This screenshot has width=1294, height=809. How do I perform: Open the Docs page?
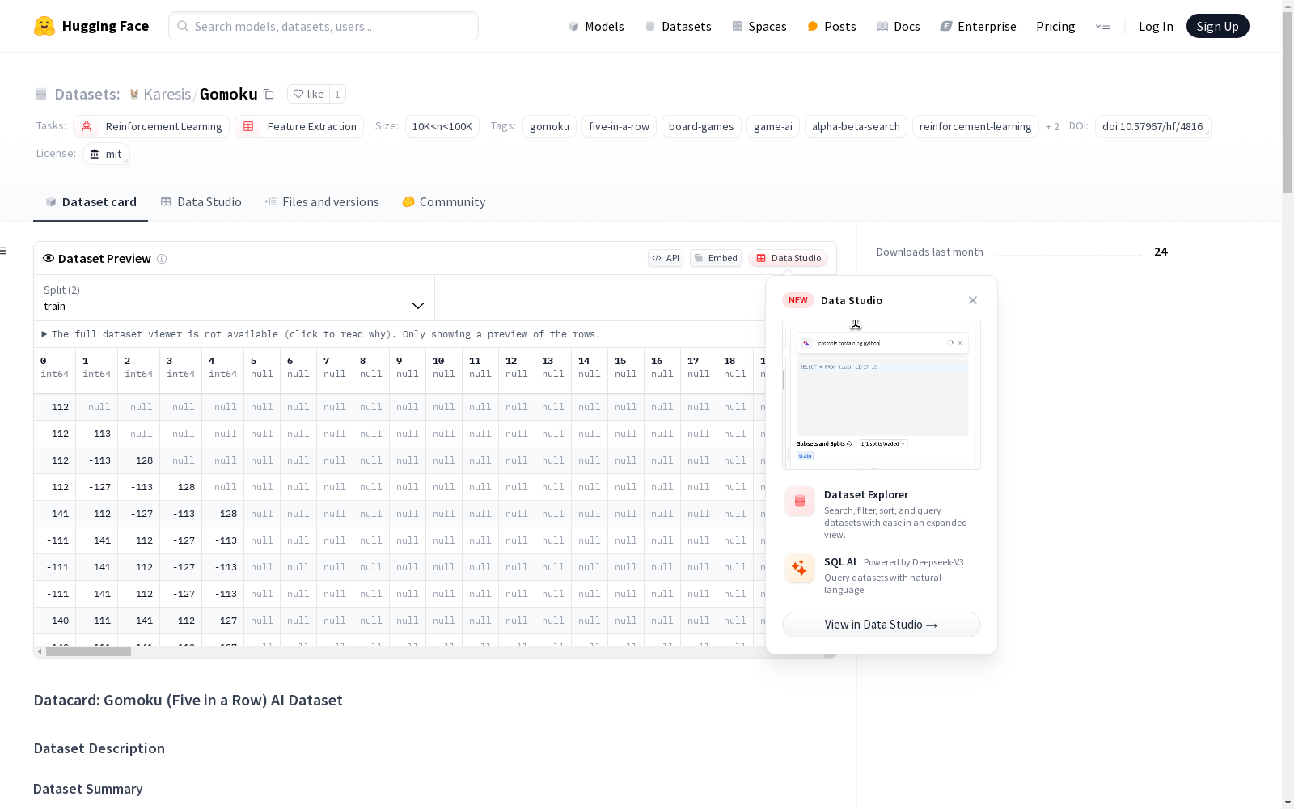pyautogui.click(x=899, y=26)
